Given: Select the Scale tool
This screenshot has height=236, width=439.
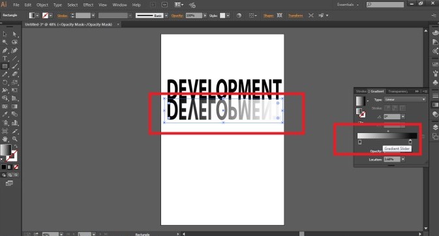Looking at the screenshot, I should click(14, 82).
